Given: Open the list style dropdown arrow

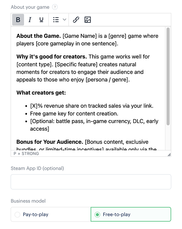Looking at the screenshot, I should pyautogui.click(x=64, y=20).
